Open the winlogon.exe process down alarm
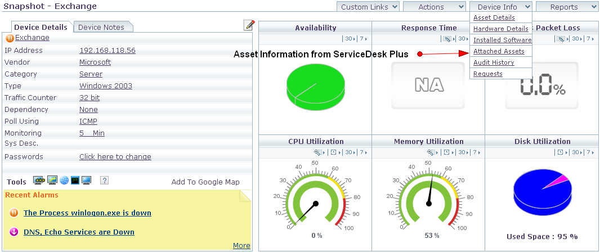Screen dimensions: 600x252 coord(87,213)
